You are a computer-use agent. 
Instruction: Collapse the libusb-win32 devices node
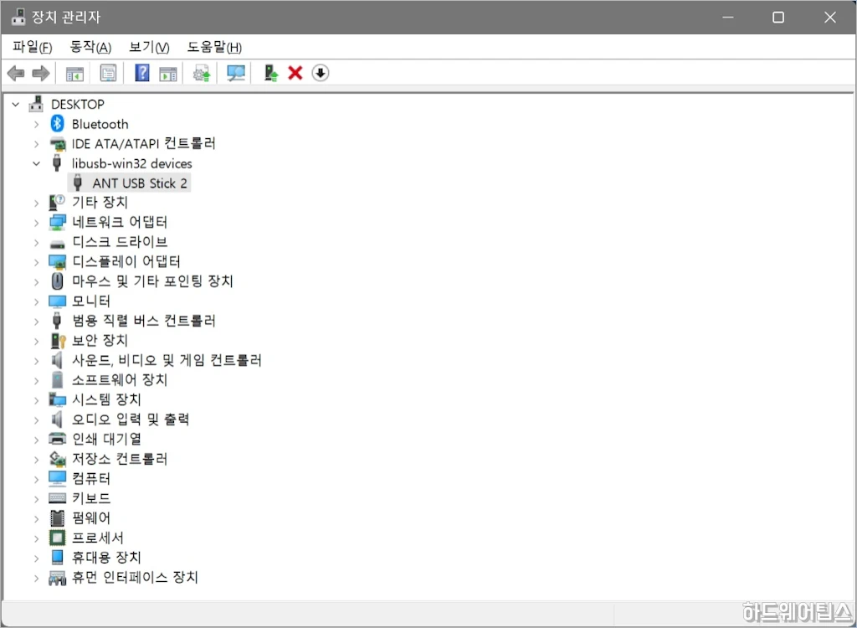pos(36,163)
